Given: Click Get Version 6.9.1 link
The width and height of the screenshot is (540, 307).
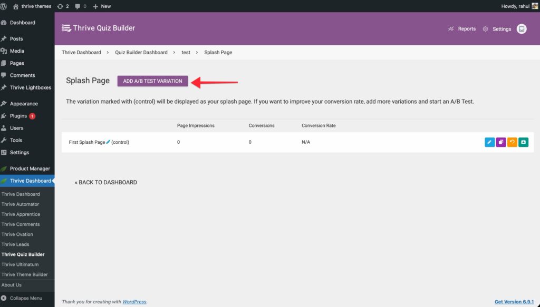Looking at the screenshot, I should pos(514,302).
